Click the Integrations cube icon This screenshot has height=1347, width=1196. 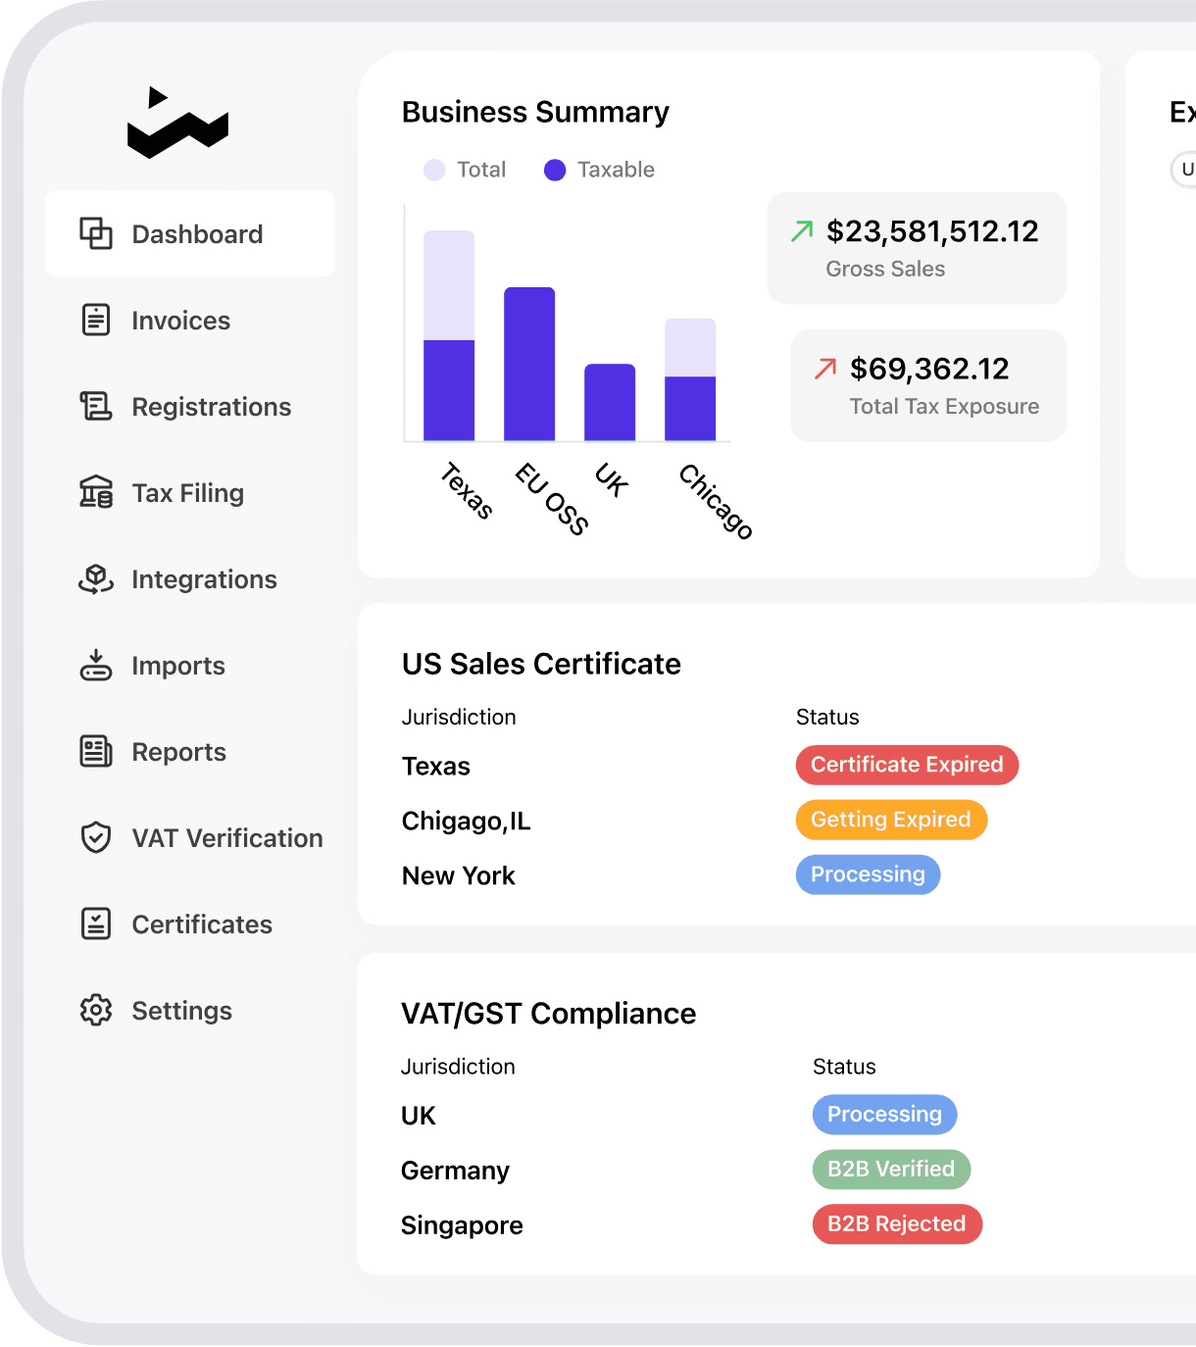click(x=96, y=578)
